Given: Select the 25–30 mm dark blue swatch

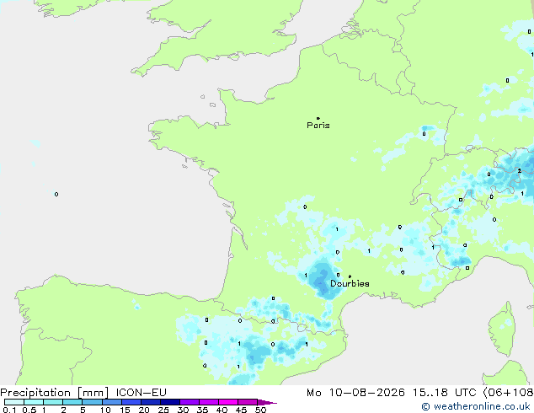Looking at the screenshot, I should (x=170, y=402).
